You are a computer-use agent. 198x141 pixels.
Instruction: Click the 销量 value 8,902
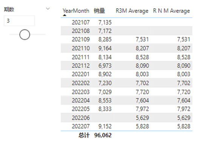pyautogui.click(x=105, y=74)
